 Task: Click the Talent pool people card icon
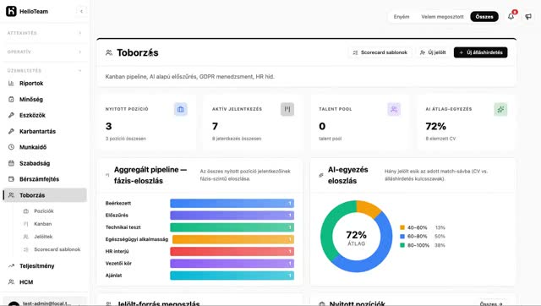tap(394, 109)
